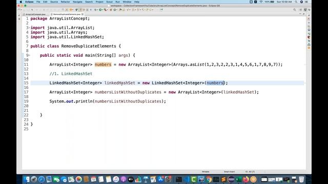
Task: Open Apple TV from the Dock
Action: tap(131, 179)
